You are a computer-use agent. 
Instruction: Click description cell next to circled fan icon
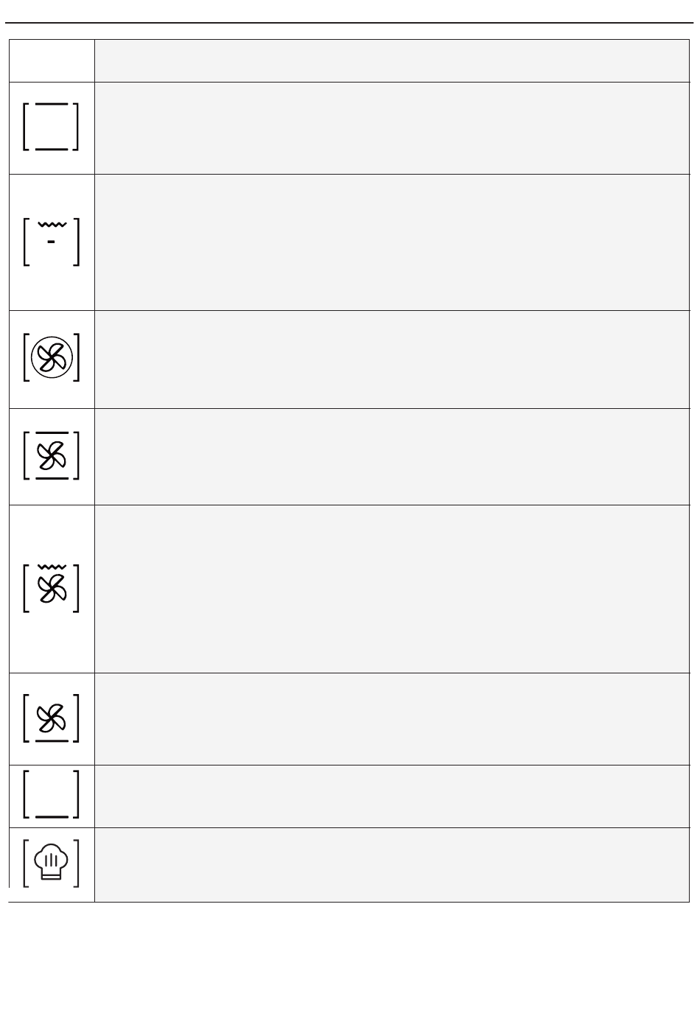(x=392, y=360)
